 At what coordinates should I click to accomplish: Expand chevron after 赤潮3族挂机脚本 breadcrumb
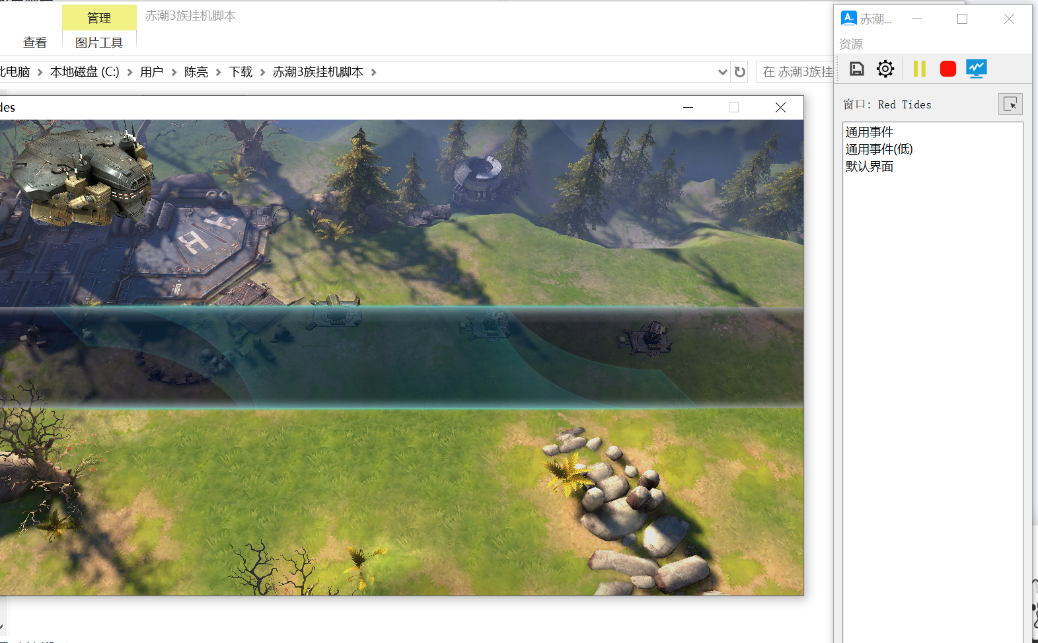pos(373,72)
